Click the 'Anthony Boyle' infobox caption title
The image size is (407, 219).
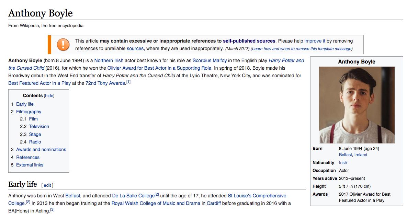click(357, 62)
